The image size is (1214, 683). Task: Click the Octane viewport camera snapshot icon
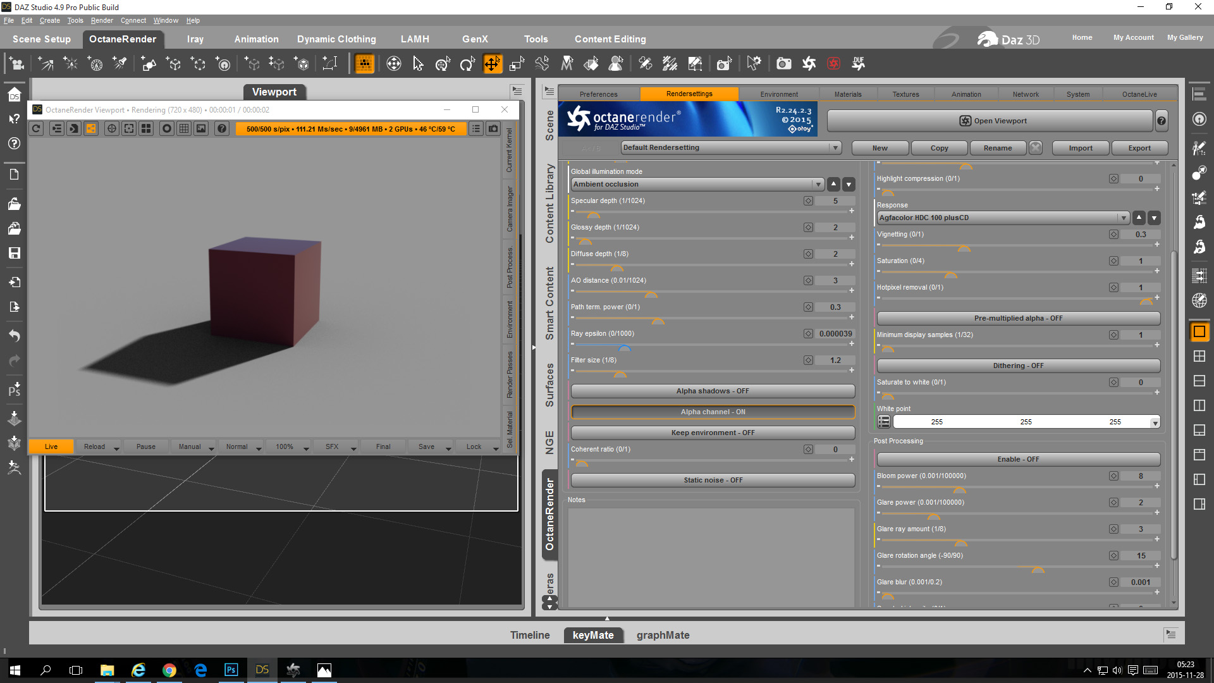(x=493, y=128)
